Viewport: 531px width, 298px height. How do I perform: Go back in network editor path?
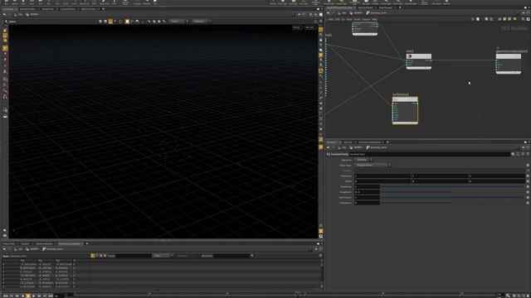(x=329, y=13)
